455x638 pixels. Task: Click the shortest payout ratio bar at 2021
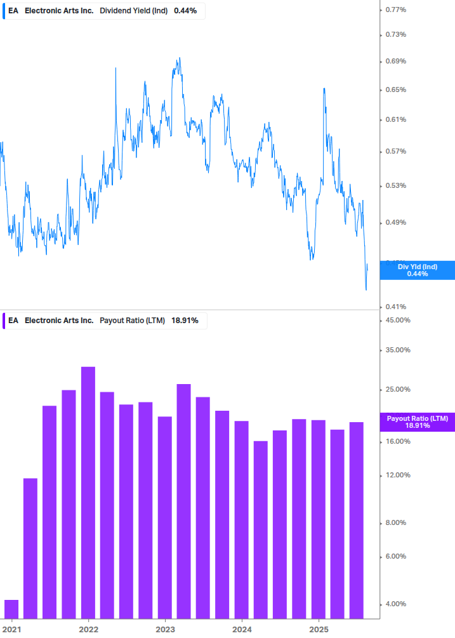[11, 609]
